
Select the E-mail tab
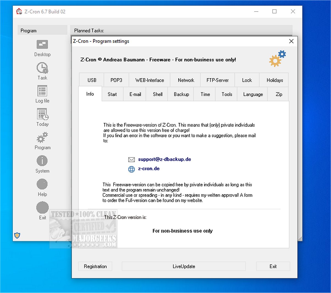click(x=135, y=94)
